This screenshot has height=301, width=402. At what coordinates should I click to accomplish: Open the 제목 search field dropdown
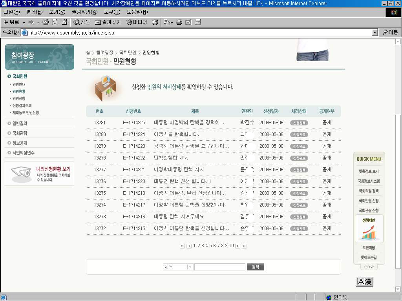[x=190, y=267]
